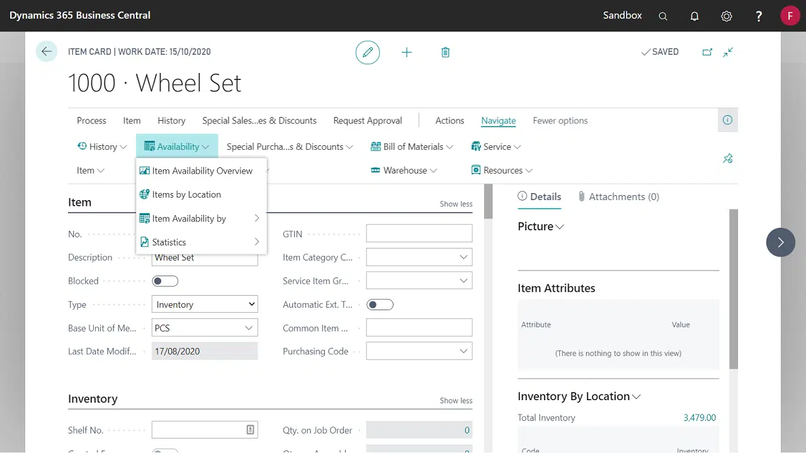Open card in new window icon
Image resolution: width=806 pixels, height=453 pixels.
707,52
